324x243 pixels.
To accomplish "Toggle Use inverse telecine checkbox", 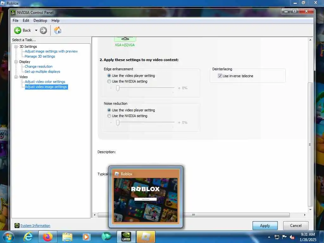I will click(220, 76).
